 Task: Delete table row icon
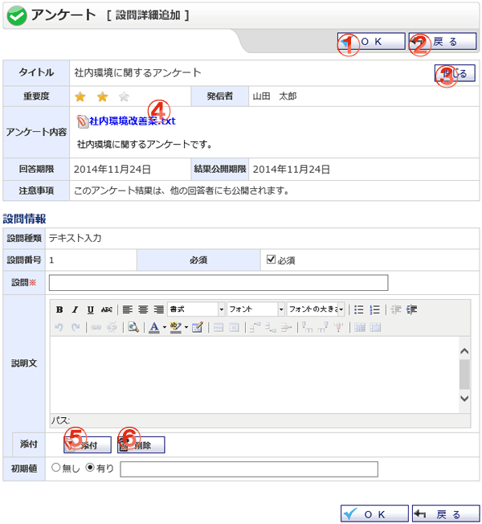[286, 327]
